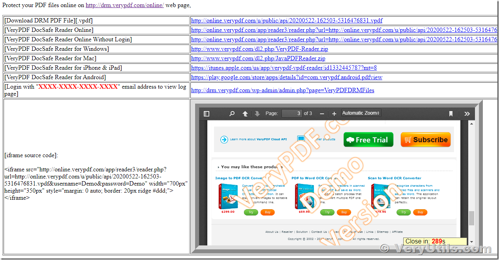Open the Google Play Android link
The height and width of the screenshot is (260, 499).
click(287, 77)
